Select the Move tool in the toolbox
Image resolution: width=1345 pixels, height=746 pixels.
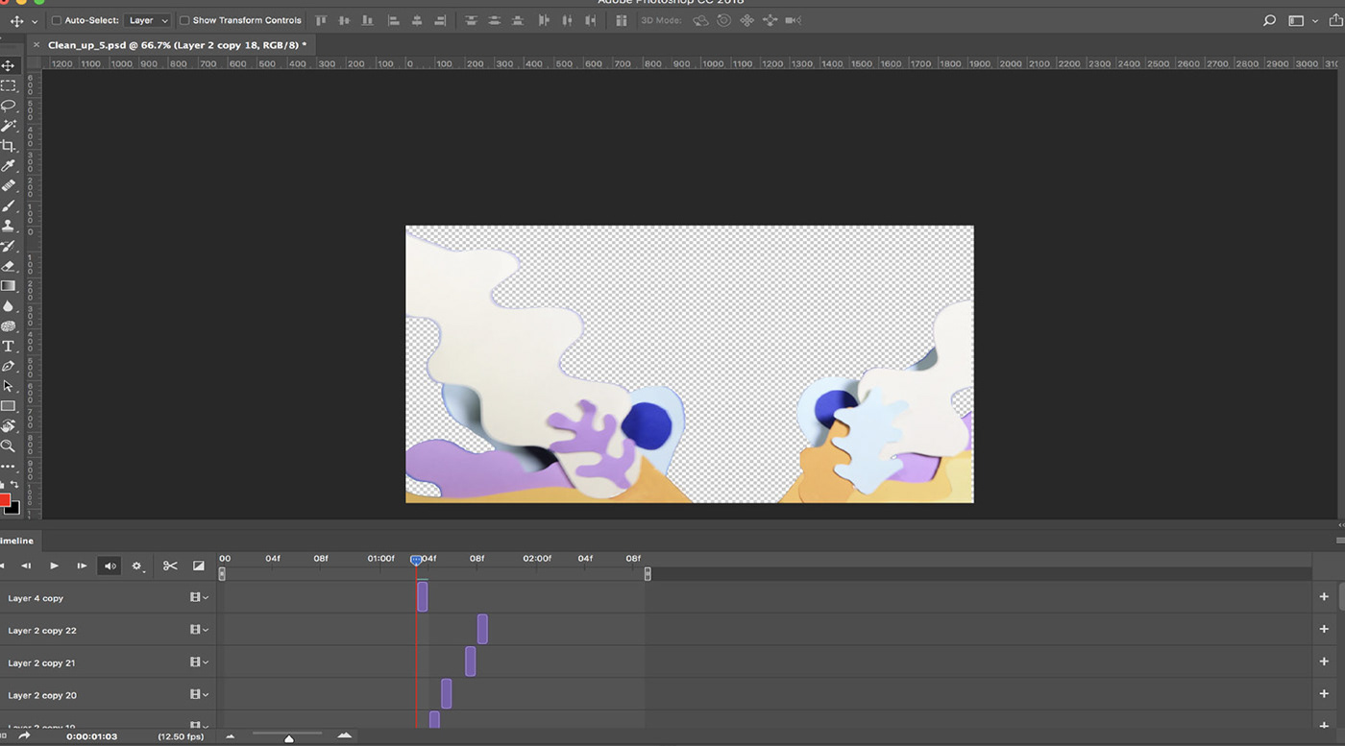point(8,65)
